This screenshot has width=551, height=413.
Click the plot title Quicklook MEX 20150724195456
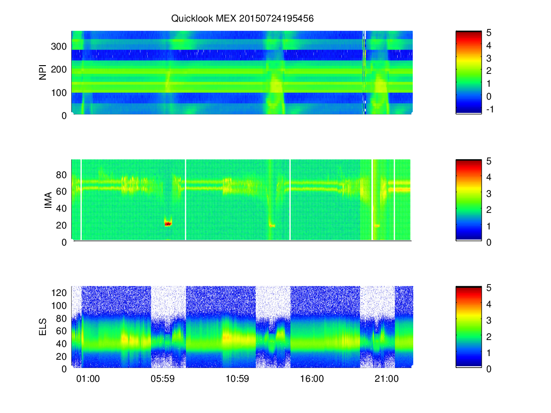tap(242, 19)
